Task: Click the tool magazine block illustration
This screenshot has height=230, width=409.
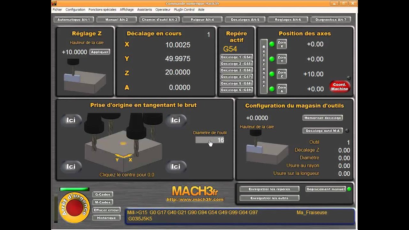Action: click(267, 147)
